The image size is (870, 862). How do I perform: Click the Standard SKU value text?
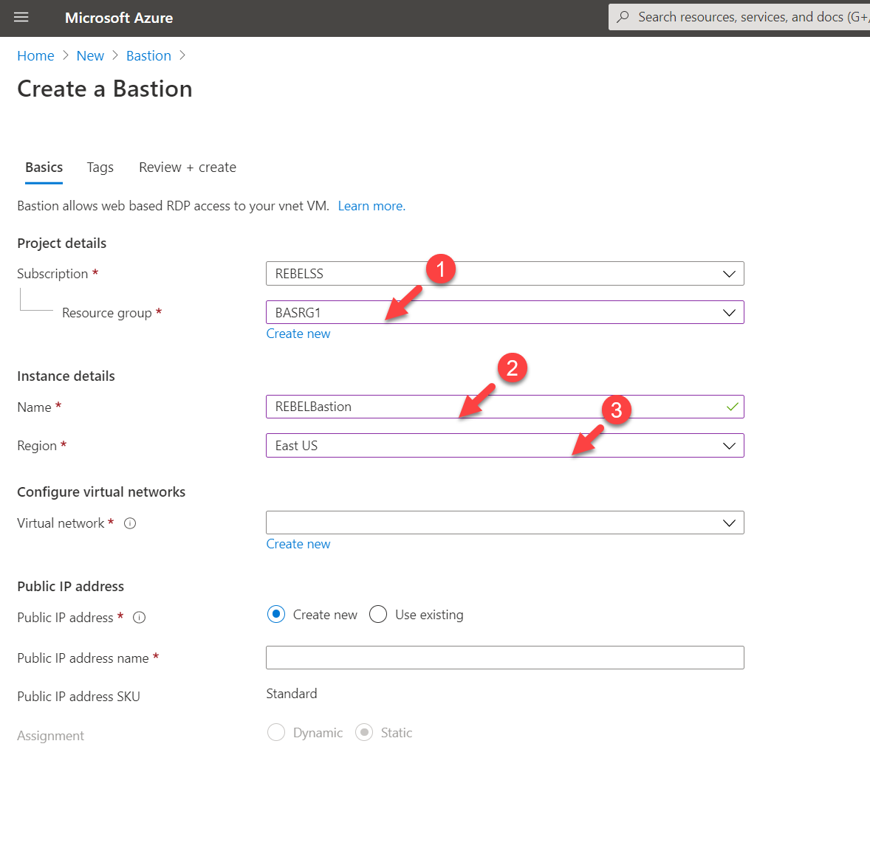292,694
